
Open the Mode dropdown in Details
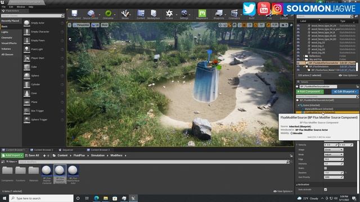(x=334, y=155)
